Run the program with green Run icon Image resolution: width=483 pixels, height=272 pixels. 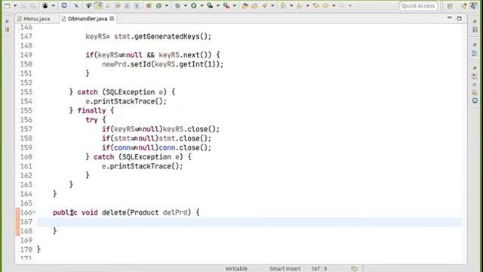pos(194,5)
